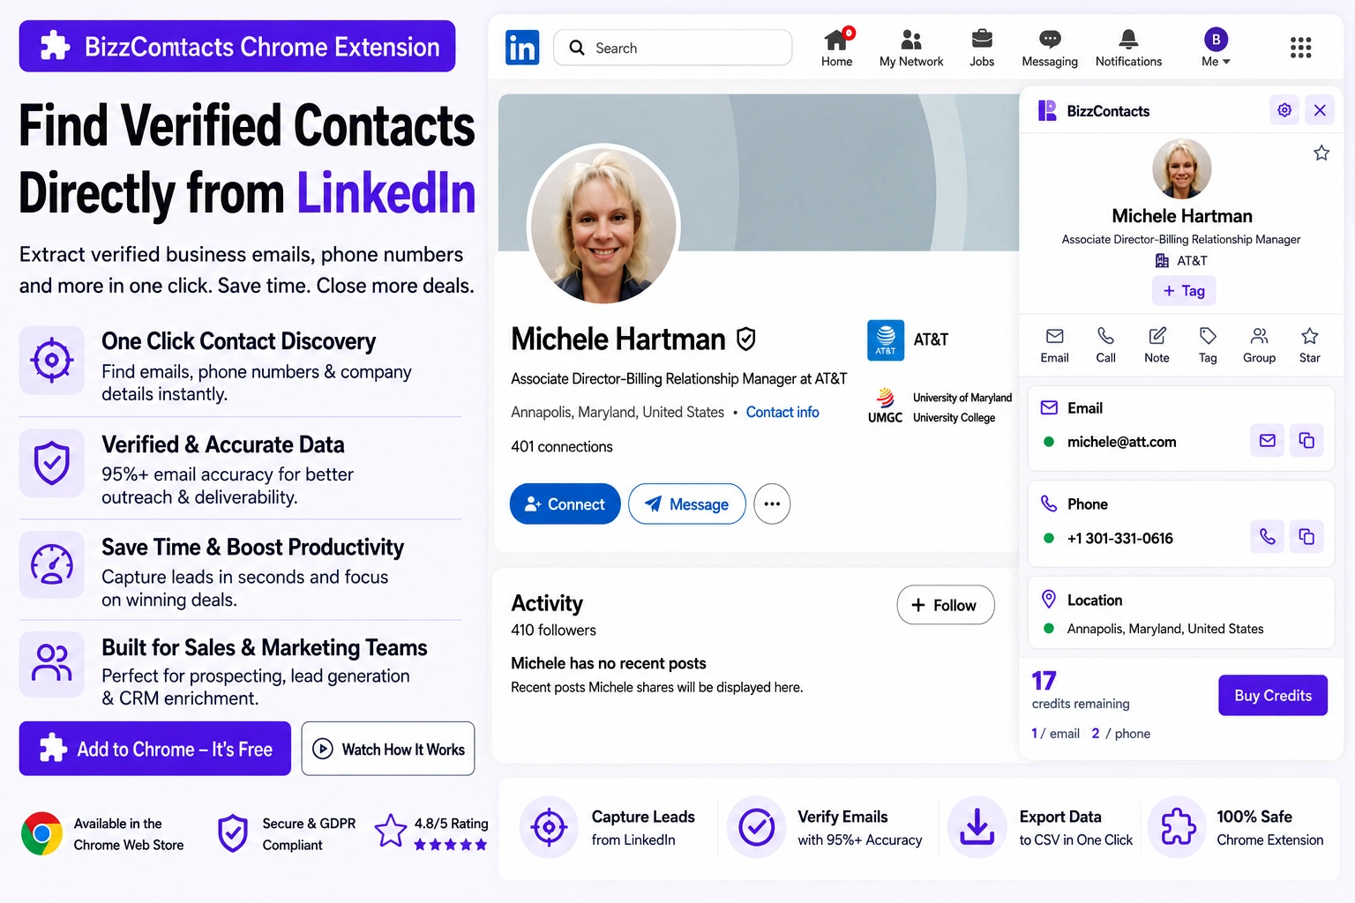Select the Note action icon
Viewport: 1355px width, 903px height.
[1157, 345]
